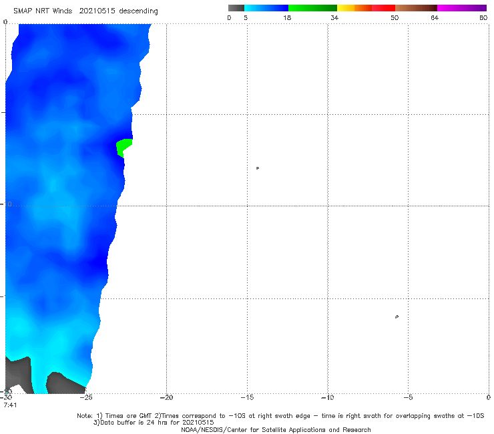494x434 pixels.
Task: Click the note '3)Data buffer is 24 hrs for 20210515'
Action: pyautogui.click(x=154, y=423)
